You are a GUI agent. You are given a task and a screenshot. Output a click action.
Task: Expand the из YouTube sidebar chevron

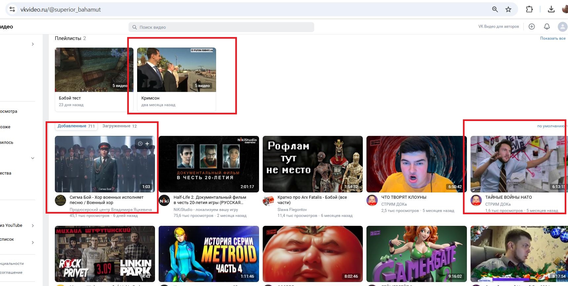33,225
